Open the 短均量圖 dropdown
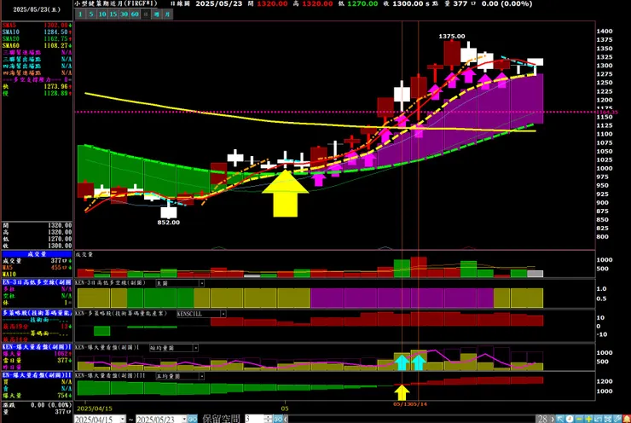Screen dimensions: 631x423 coord(195,348)
